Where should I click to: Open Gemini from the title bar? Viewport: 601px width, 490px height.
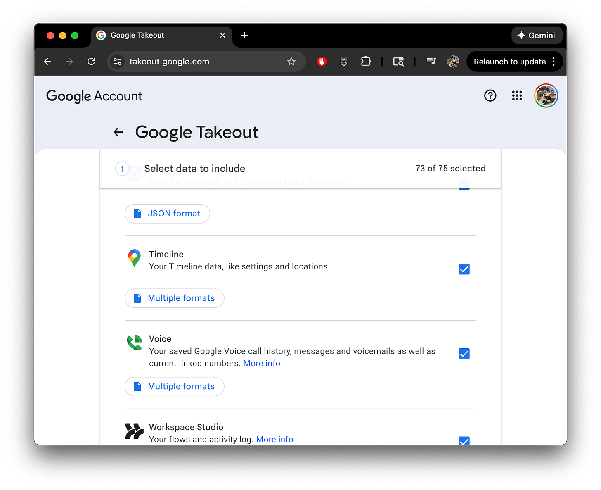click(537, 36)
